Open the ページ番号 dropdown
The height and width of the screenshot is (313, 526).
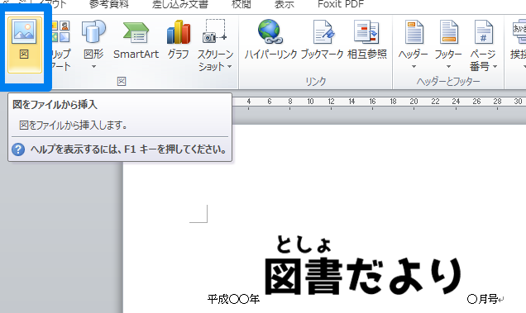point(483,45)
